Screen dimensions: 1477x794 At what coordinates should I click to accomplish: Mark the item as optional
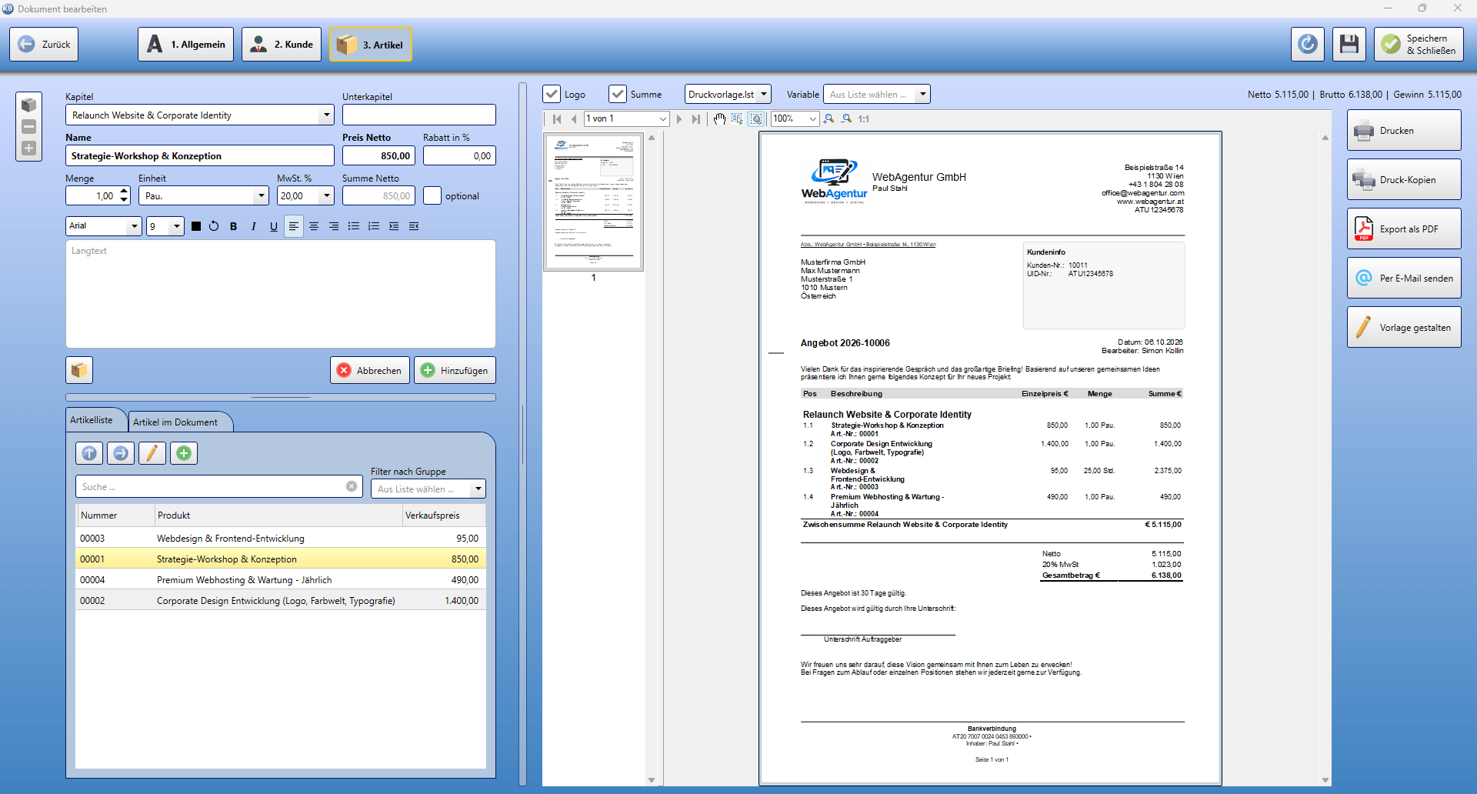pos(432,195)
